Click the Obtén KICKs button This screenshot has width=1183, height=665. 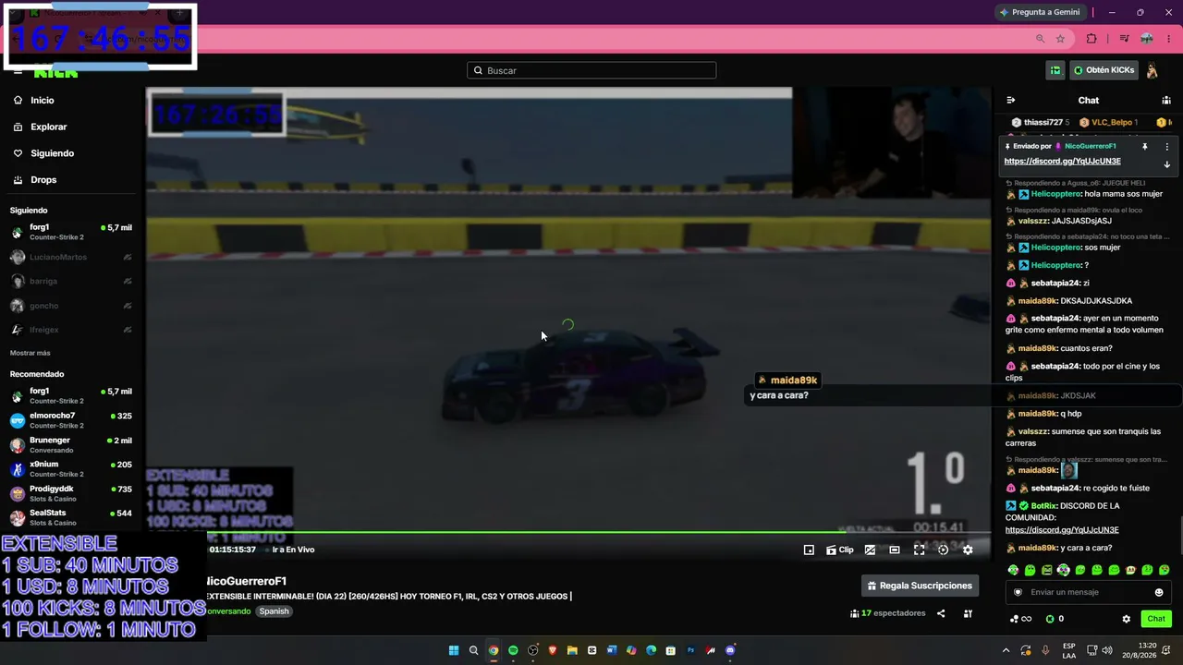tap(1104, 70)
